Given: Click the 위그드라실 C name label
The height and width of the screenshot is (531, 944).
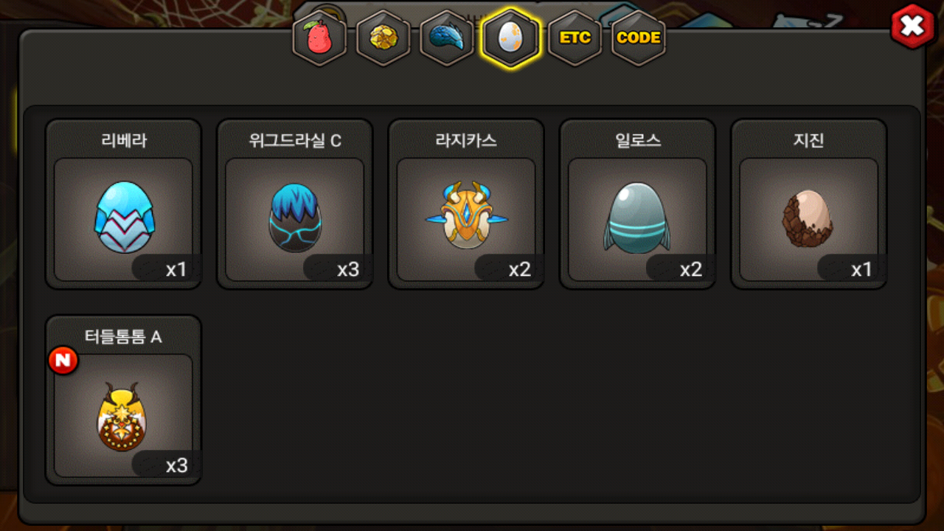Looking at the screenshot, I should point(295,141).
